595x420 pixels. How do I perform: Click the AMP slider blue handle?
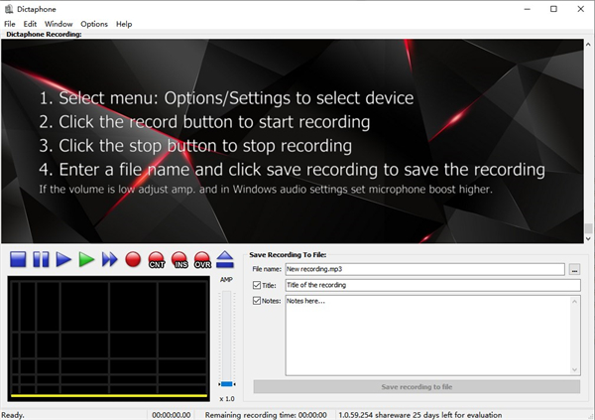(226, 384)
